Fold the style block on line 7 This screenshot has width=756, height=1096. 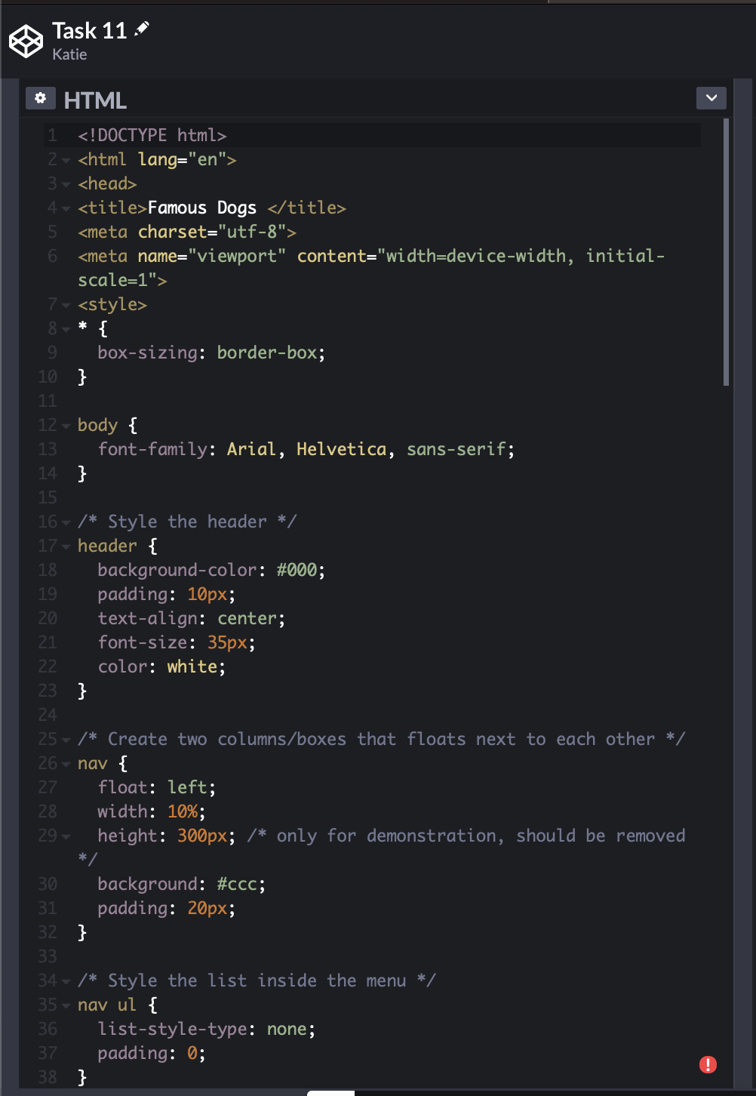(x=66, y=305)
